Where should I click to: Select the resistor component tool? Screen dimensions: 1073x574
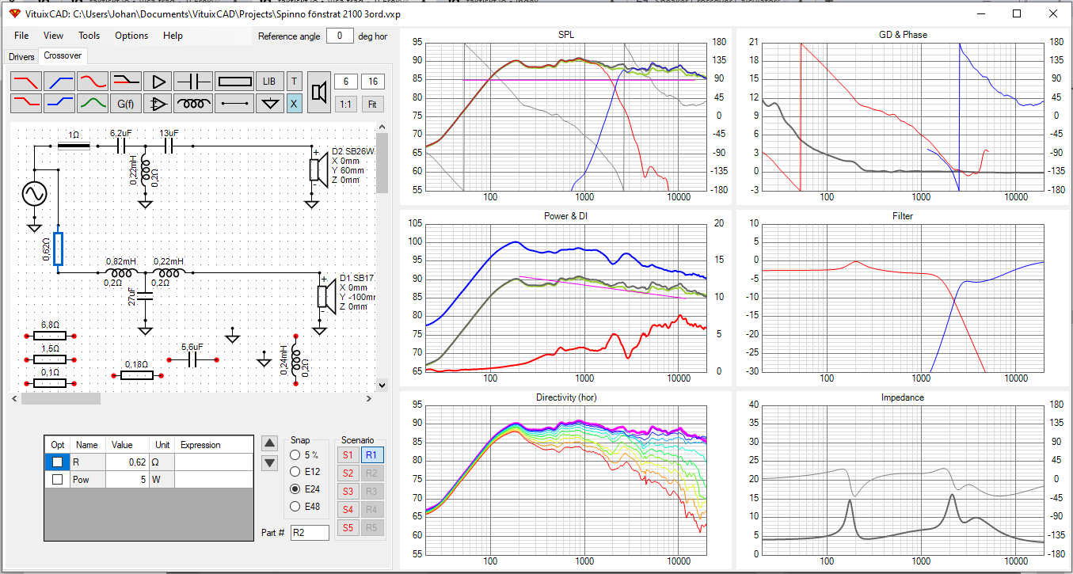coord(234,81)
